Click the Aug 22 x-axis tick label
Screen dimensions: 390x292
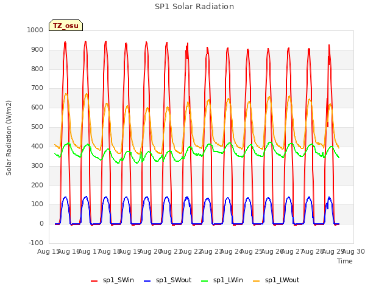(x=191, y=251)
